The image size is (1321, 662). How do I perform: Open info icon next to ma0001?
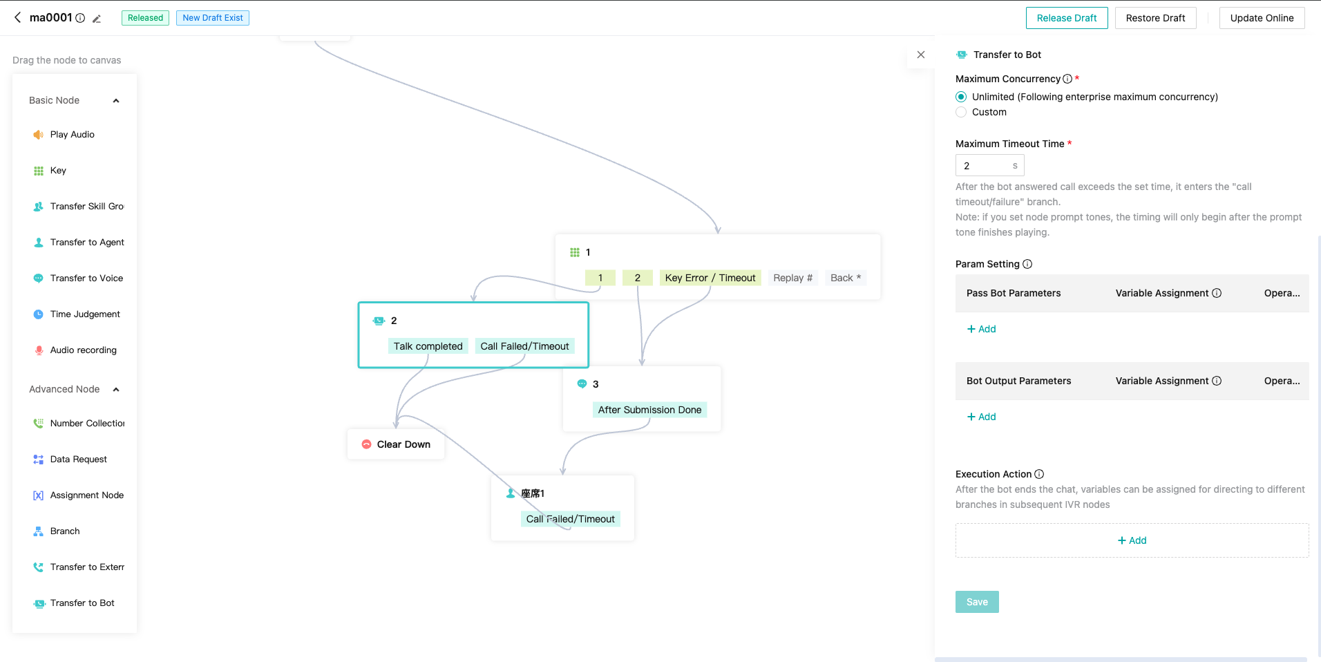point(80,18)
